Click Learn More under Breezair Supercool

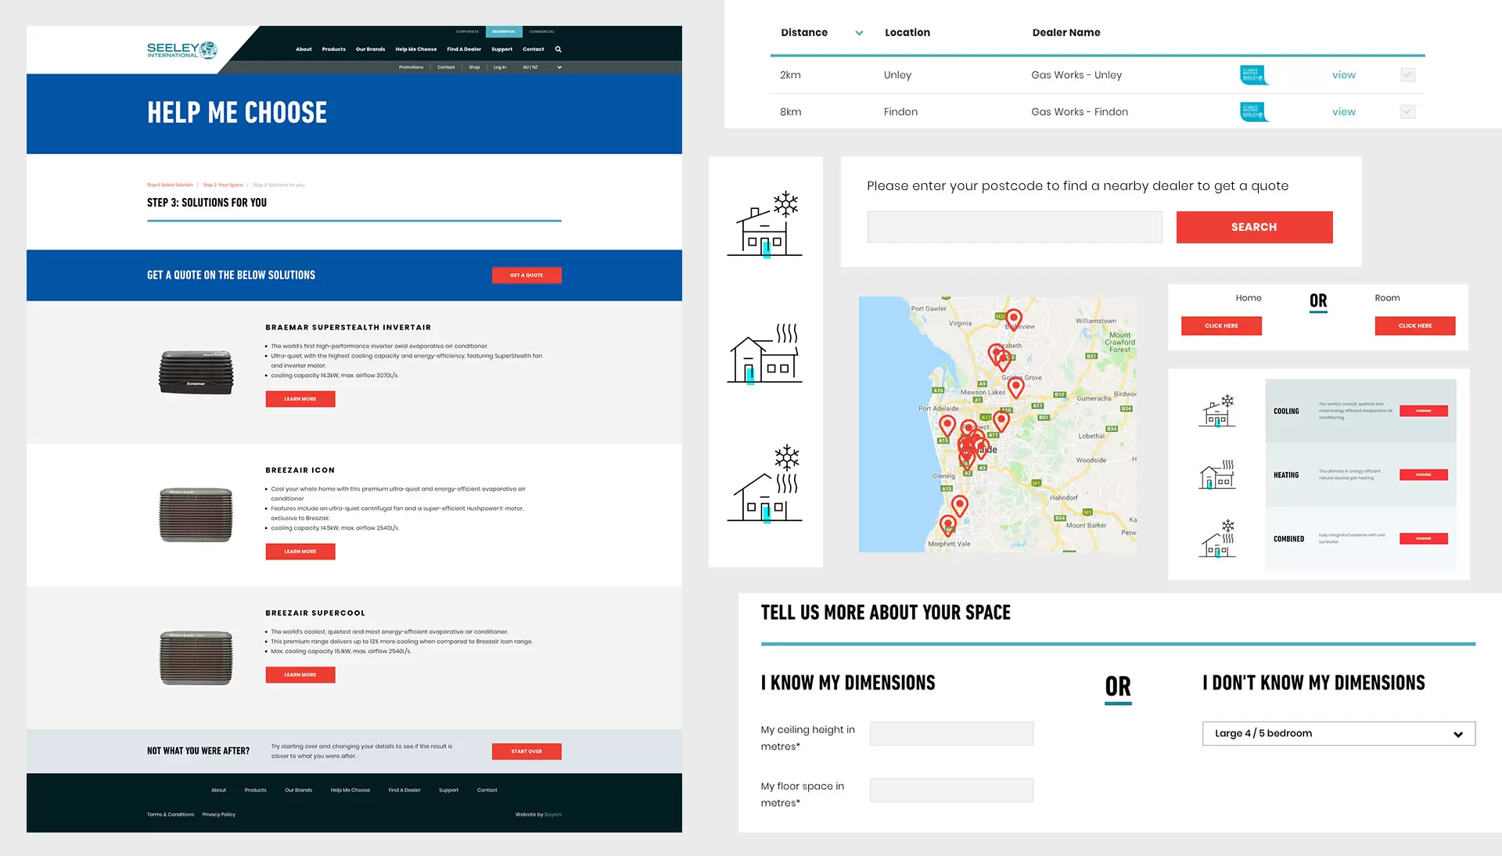(x=300, y=674)
